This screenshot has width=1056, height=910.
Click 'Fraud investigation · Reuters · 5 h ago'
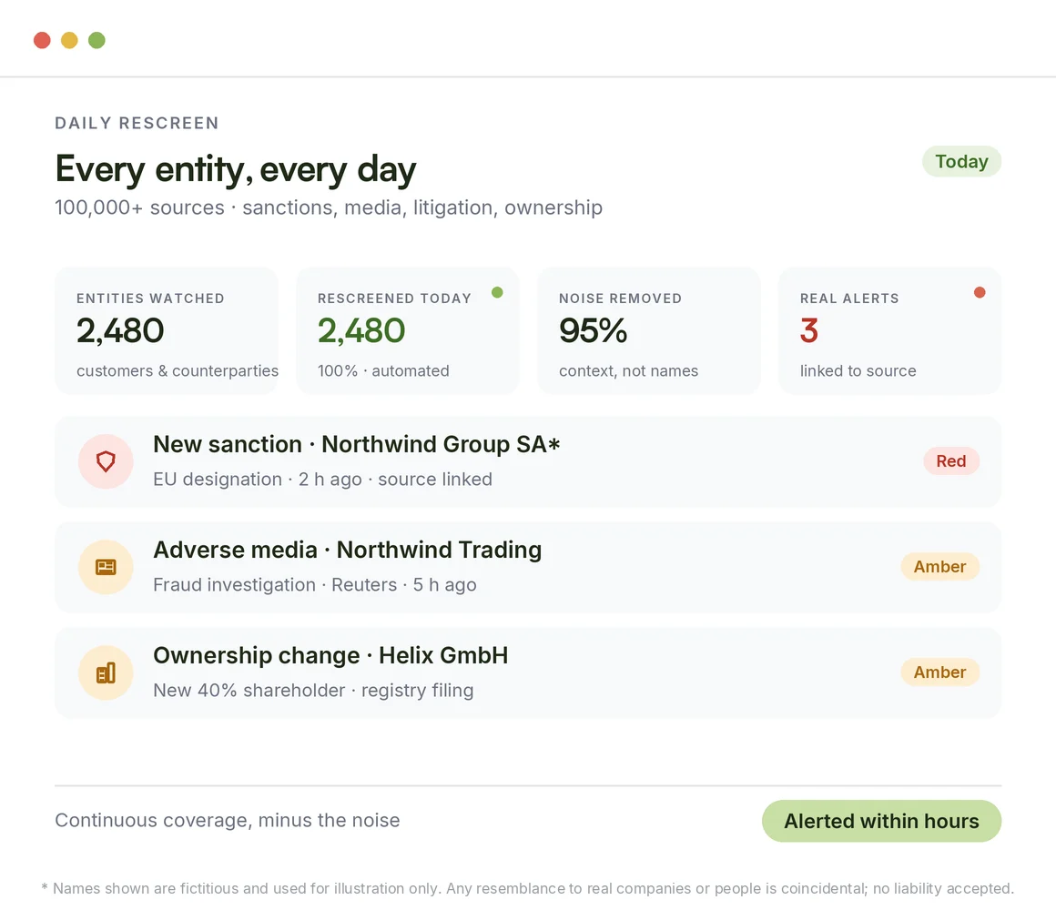(314, 585)
